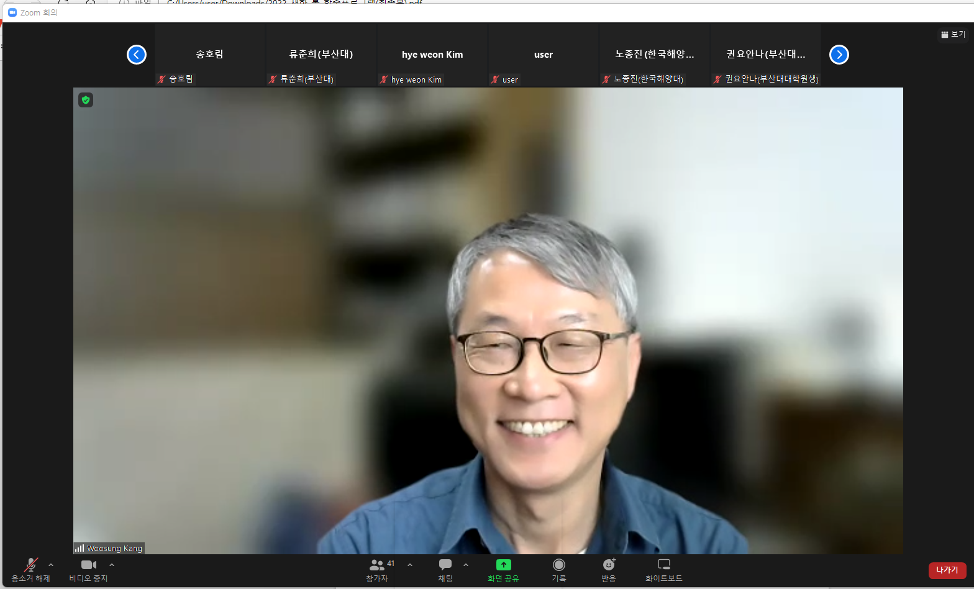The image size is (974, 589).
Task: Click the signal strength bars icon by Woosung Kang
Action: [x=80, y=548]
